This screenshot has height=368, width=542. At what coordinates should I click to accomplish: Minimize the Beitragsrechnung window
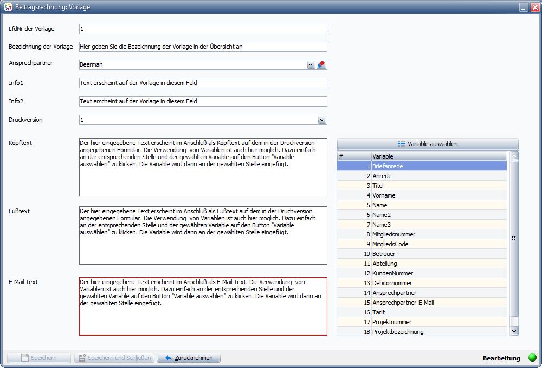(524, 7)
